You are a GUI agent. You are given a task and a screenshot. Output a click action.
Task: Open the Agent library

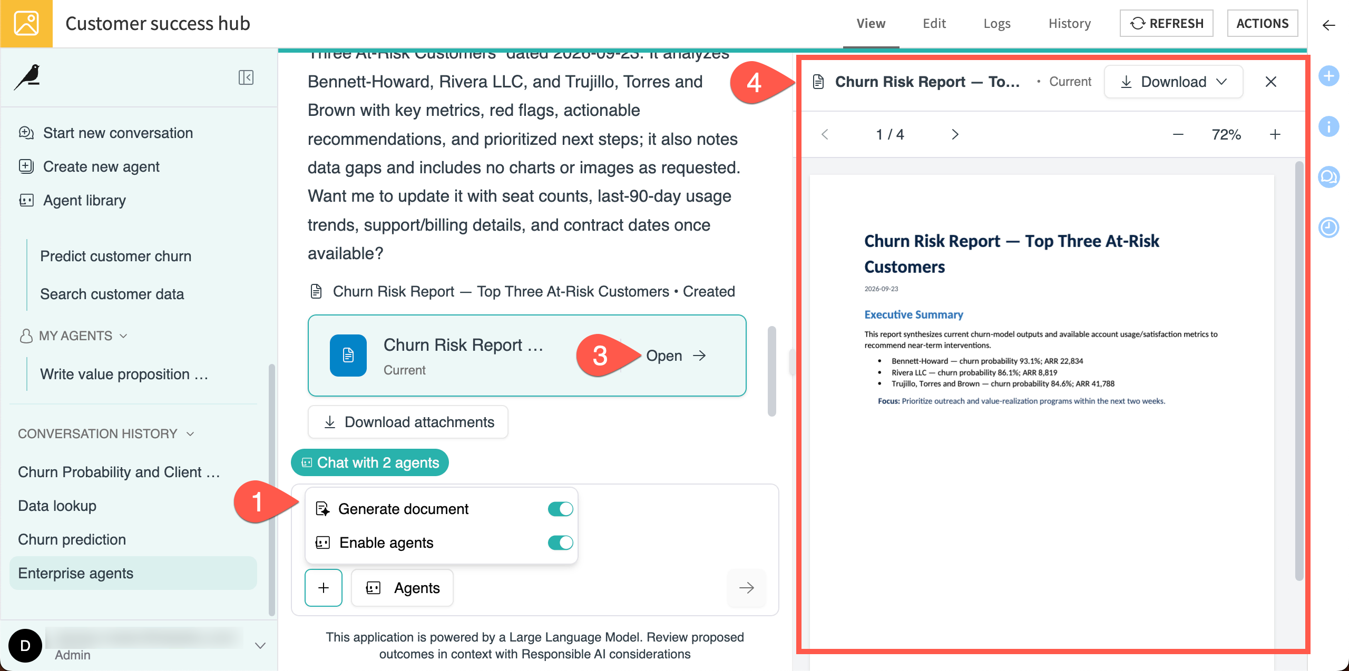[x=72, y=200]
